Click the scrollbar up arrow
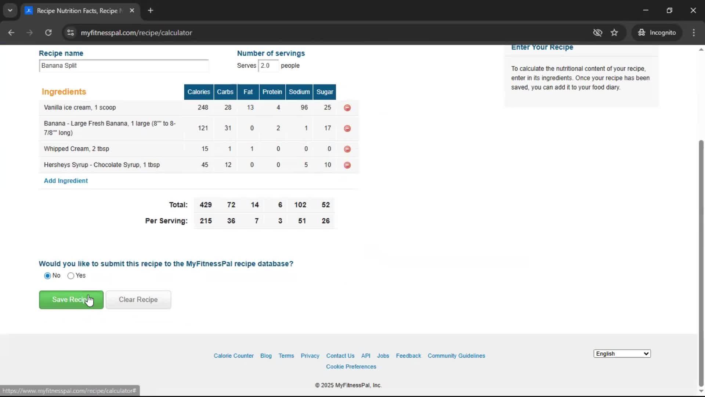Screen dimensions: 705x397 [701, 49]
